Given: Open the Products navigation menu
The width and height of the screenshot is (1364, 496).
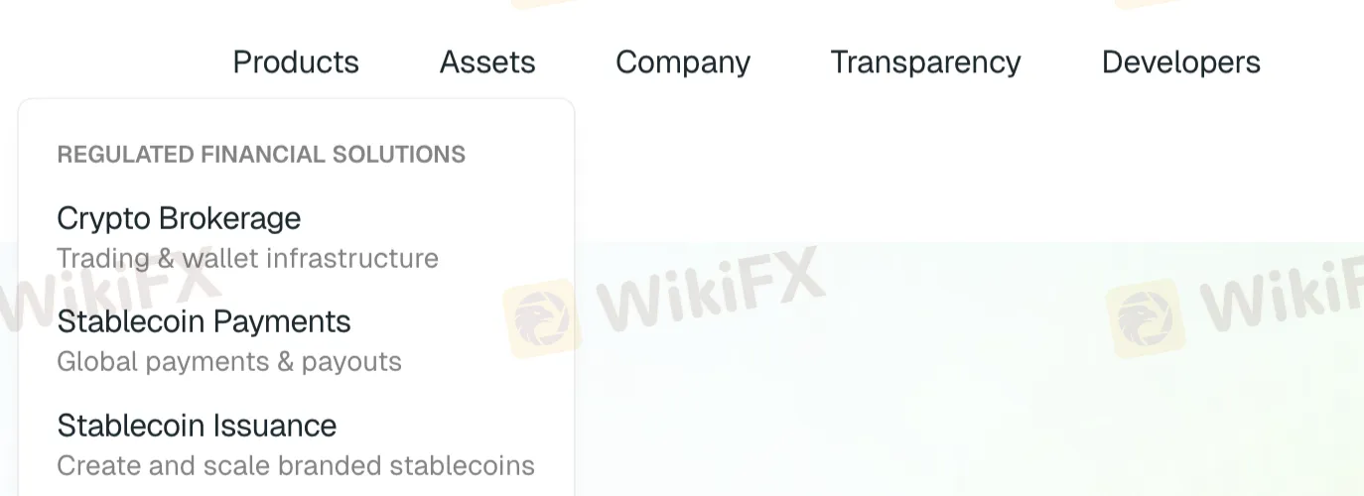Looking at the screenshot, I should point(296,62).
